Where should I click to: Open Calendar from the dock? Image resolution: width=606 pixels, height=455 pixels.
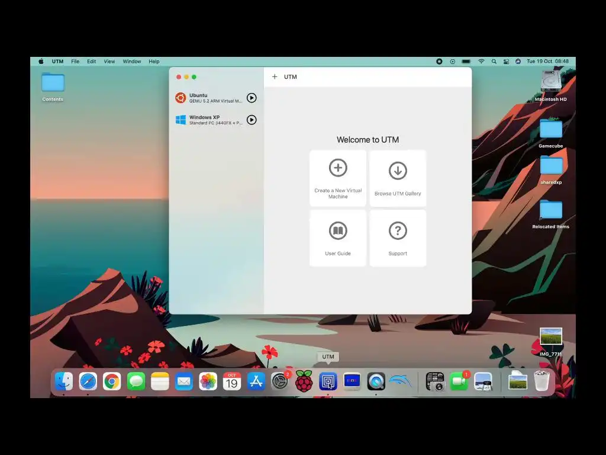232,382
